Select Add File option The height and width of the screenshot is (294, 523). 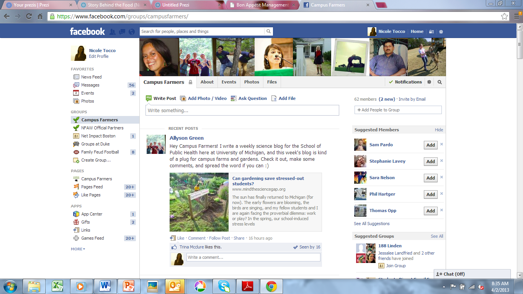(x=283, y=98)
